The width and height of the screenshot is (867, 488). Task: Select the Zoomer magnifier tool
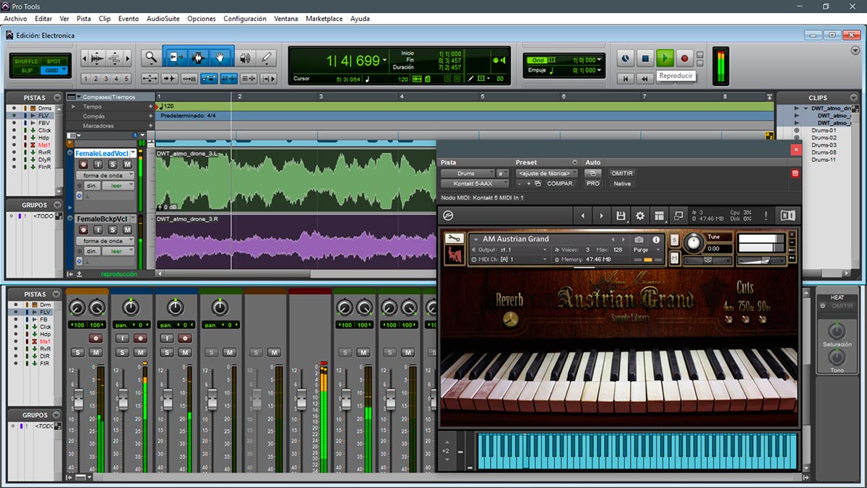click(150, 57)
